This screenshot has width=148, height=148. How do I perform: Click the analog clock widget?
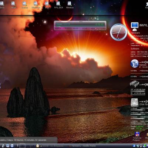(118, 32)
